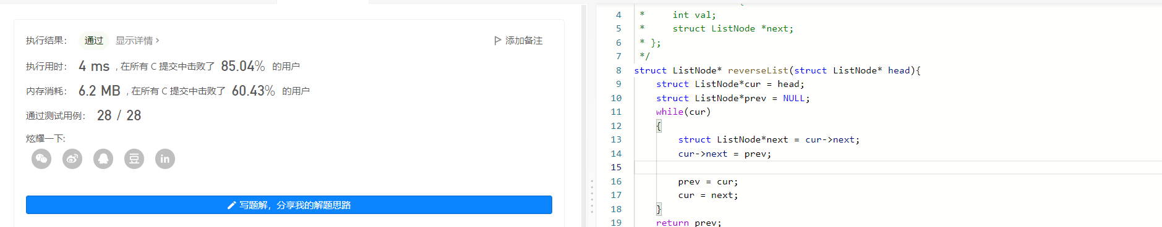Share result via Weibo icon
Image resolution: width=1162 pixels, height=227 pixels.
tap(72, 159)
